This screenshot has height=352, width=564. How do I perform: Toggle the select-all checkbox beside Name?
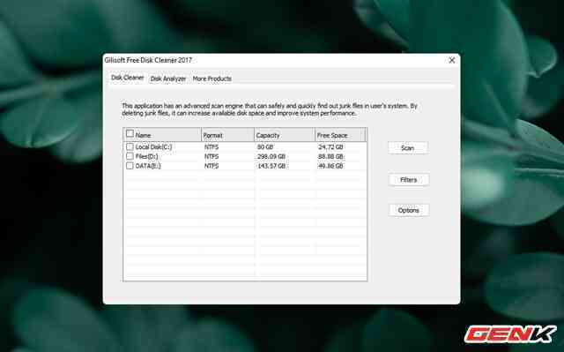pyautogui.click(x=130, y=134)
